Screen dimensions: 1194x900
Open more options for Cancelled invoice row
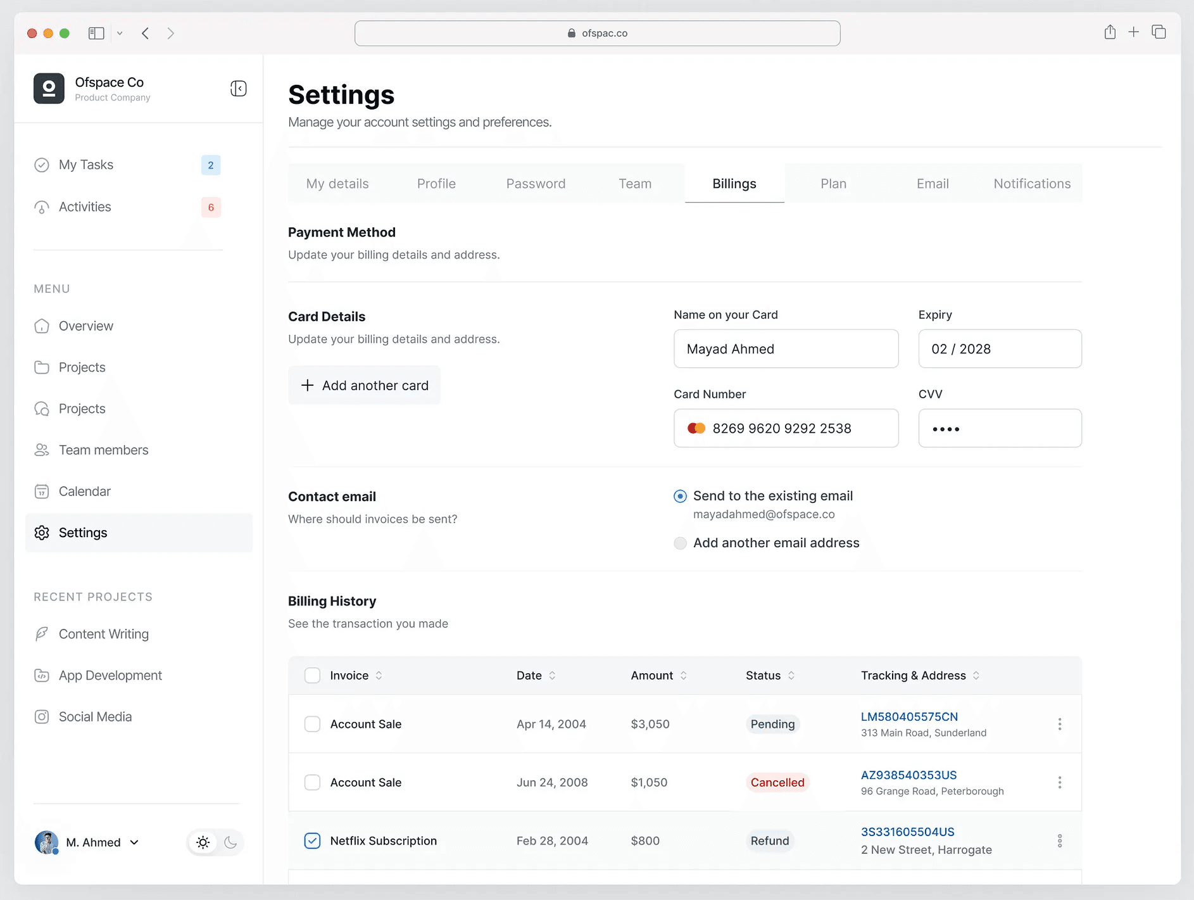point(1060,782)
